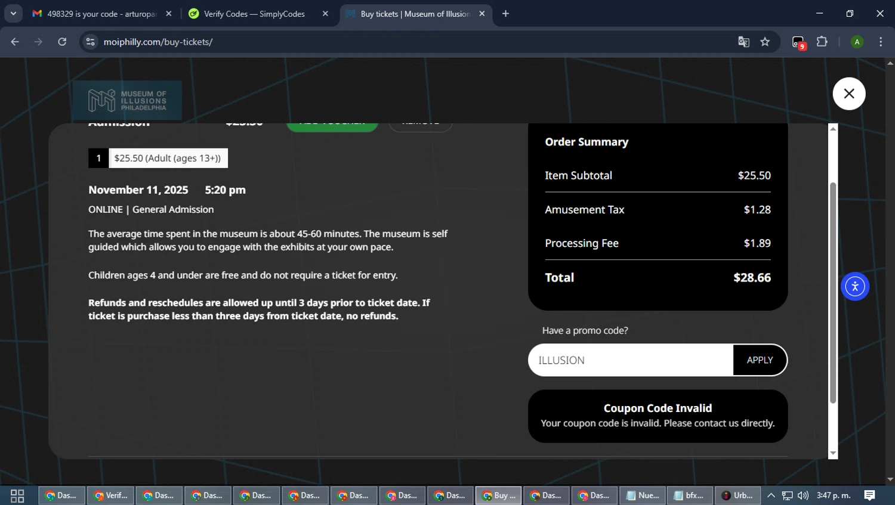Click the '5:20 pm' time text
This screenshot has height=505, width=895.
click(x=225, y=190)
